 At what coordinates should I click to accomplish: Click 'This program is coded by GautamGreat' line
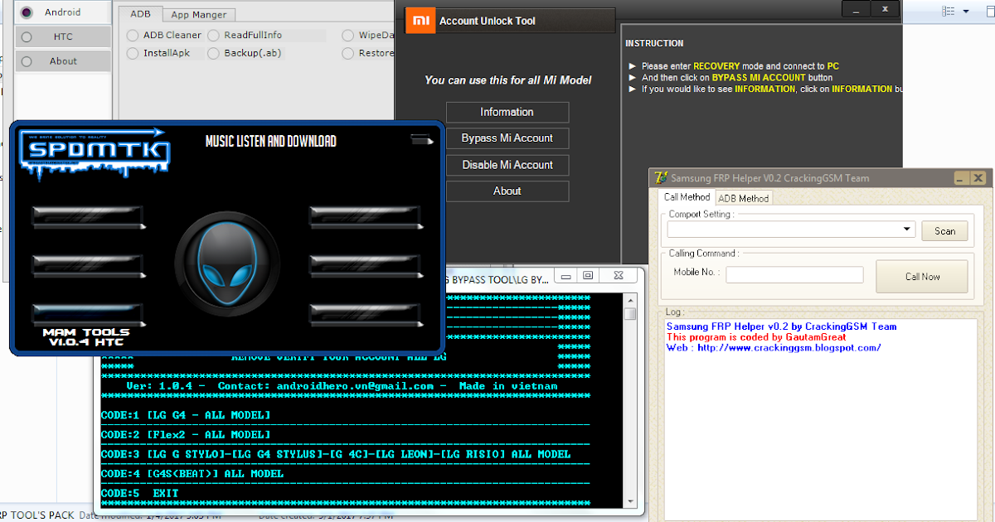(x=756, y=337)
